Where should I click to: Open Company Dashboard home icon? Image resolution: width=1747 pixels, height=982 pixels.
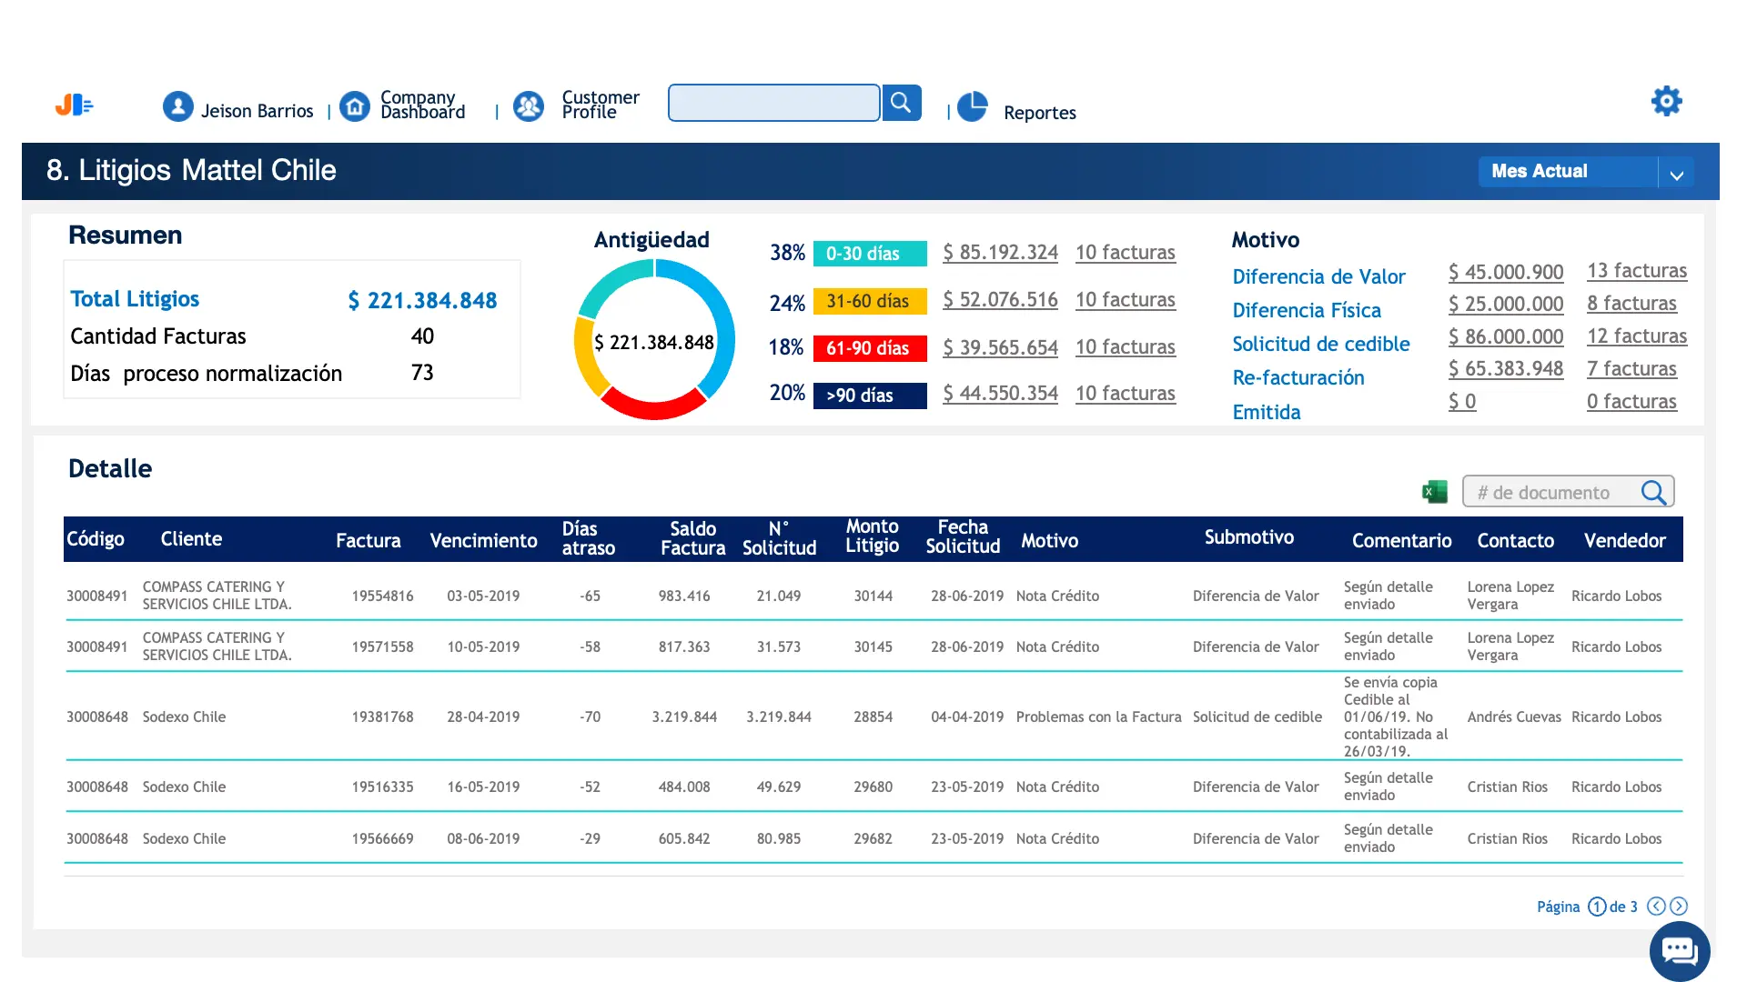coord(355,107)
